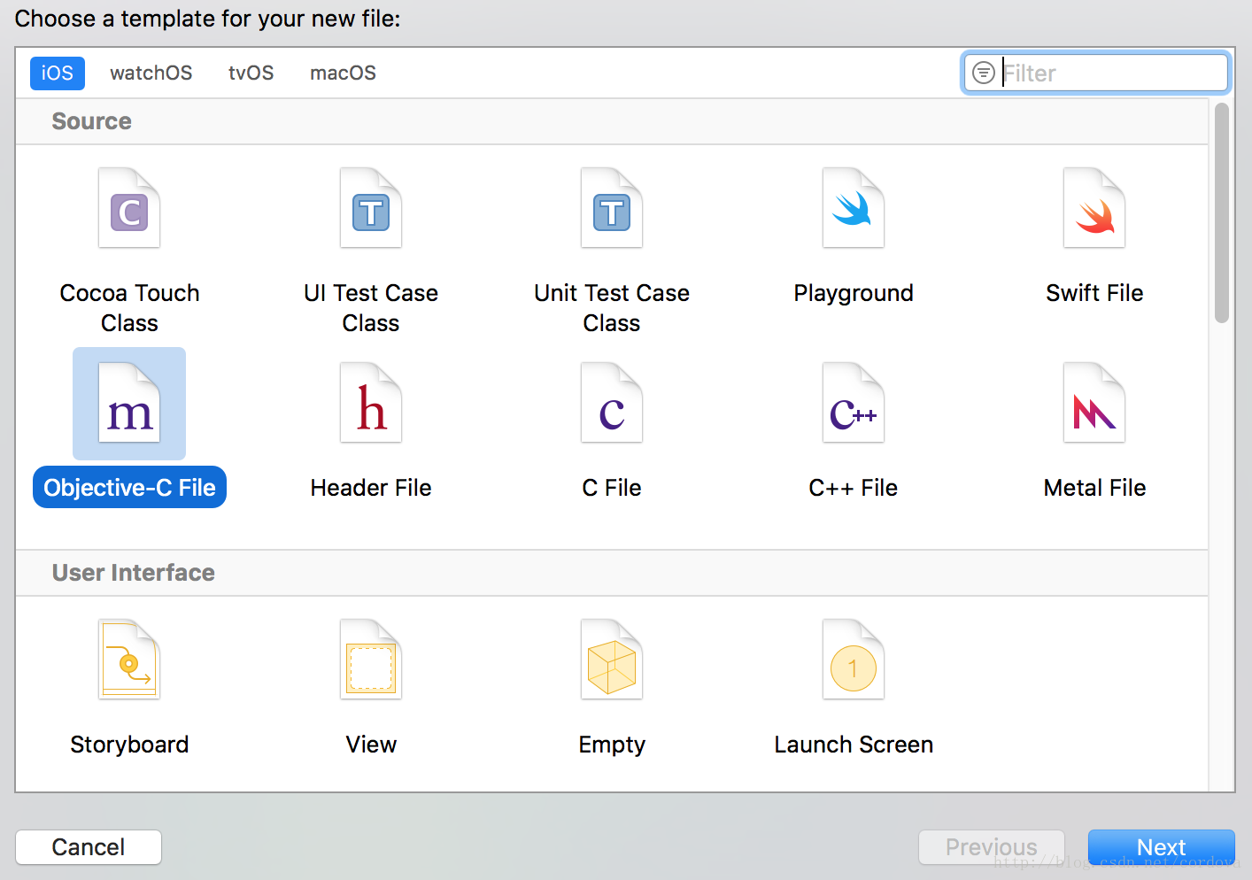This screenshot has width=1252, height=880.
Task: Select the Launch Screen template icon
Action: pos(854,660)
